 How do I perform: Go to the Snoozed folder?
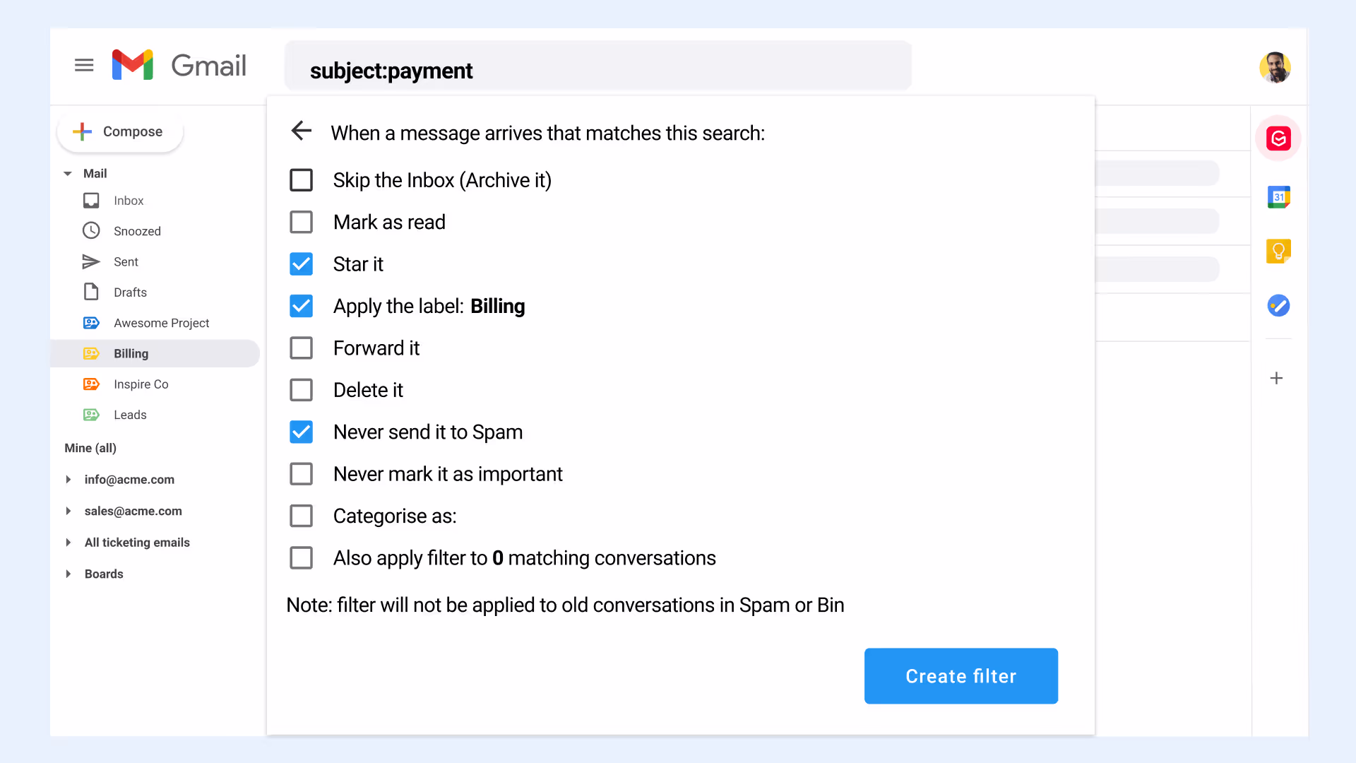(x=137, y=231)
